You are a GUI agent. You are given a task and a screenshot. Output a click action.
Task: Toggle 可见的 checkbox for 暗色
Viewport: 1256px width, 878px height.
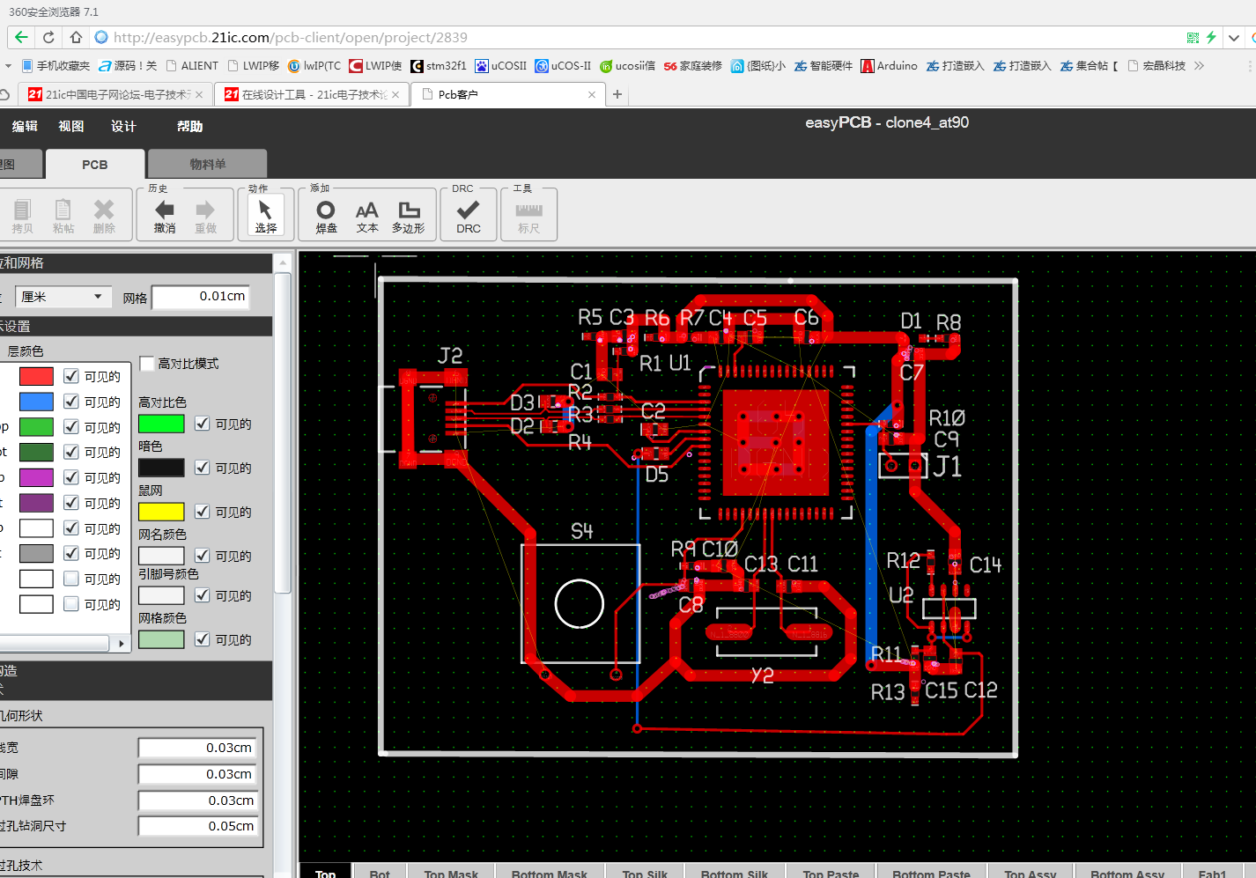tap(202, 468)
